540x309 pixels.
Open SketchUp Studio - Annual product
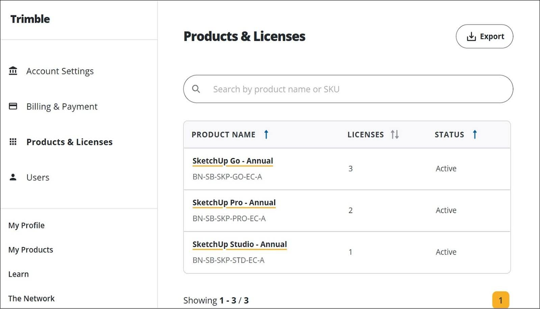click(x=240, y=244)
